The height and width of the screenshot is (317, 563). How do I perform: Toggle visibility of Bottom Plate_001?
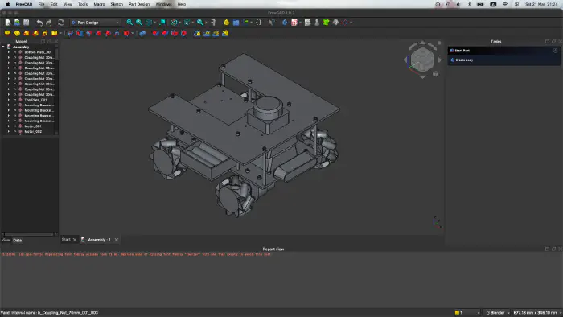tap(15, 52)
